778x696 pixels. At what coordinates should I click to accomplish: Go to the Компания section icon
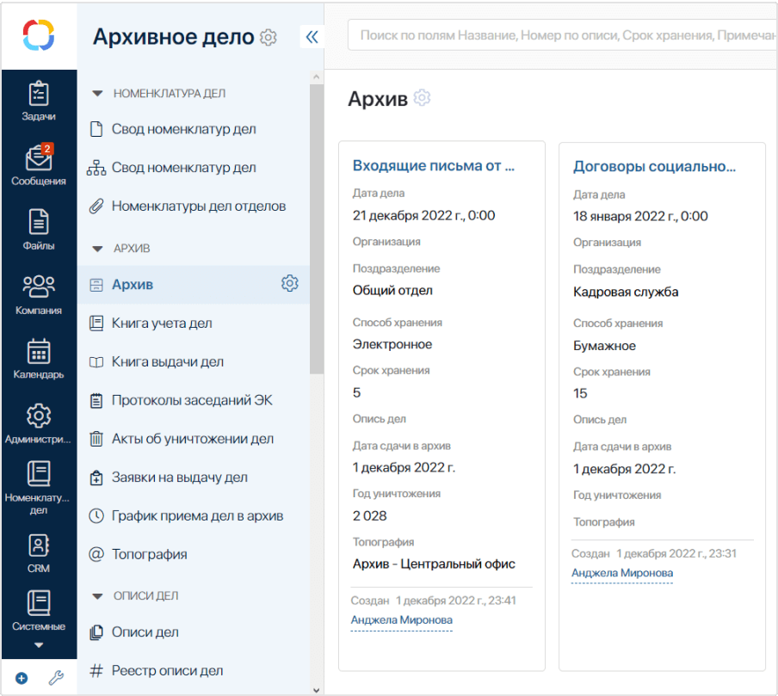pos(39,286)
